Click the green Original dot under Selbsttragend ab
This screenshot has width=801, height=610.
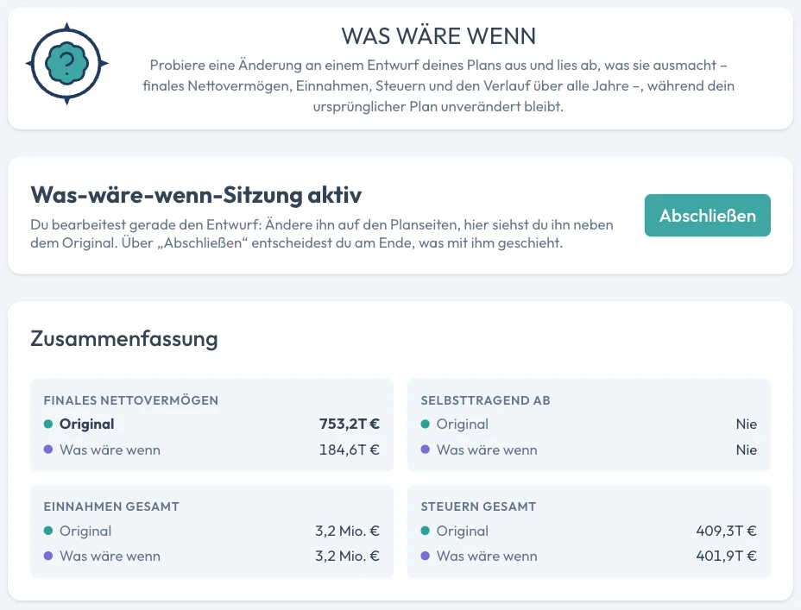coord(425,424)
